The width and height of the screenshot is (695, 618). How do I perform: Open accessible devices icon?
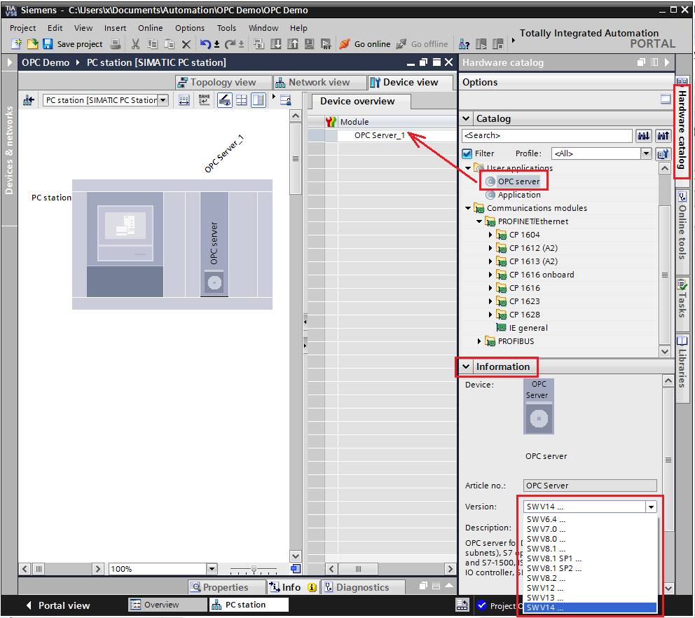pos(464,44)
